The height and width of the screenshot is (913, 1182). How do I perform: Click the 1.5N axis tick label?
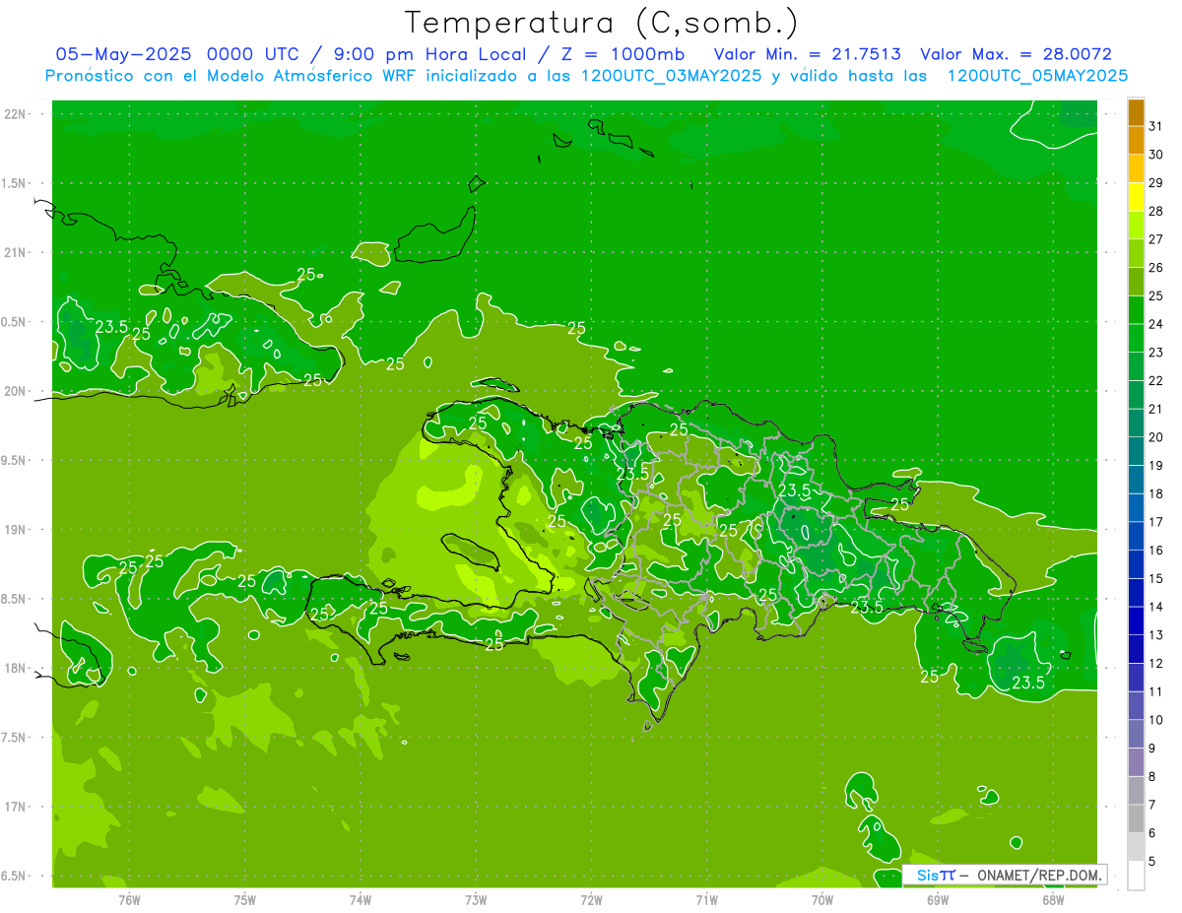14,183
